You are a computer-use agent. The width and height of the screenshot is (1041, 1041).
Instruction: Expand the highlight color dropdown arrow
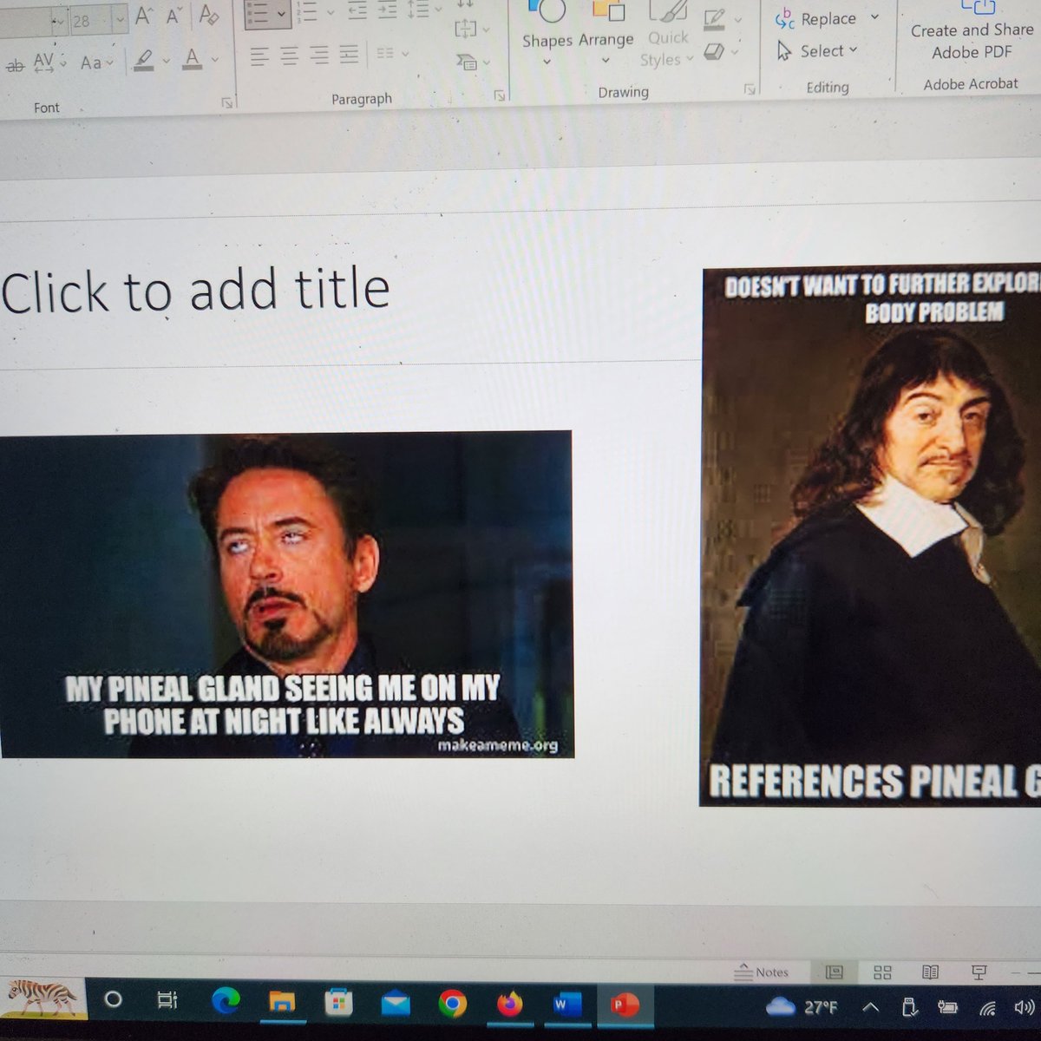[x=166, y=61]
